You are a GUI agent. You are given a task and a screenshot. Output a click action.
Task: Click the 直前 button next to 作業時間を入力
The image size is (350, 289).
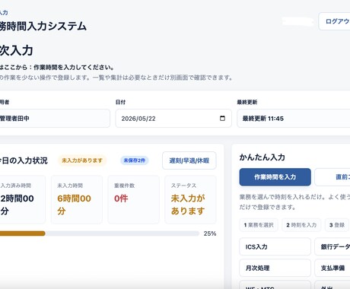[332, 177]
